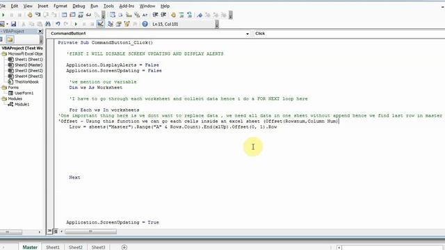This screenshot has width=445, height=250.
Task: Click the Quick Watch icon
Action: (x=88, y=15)
